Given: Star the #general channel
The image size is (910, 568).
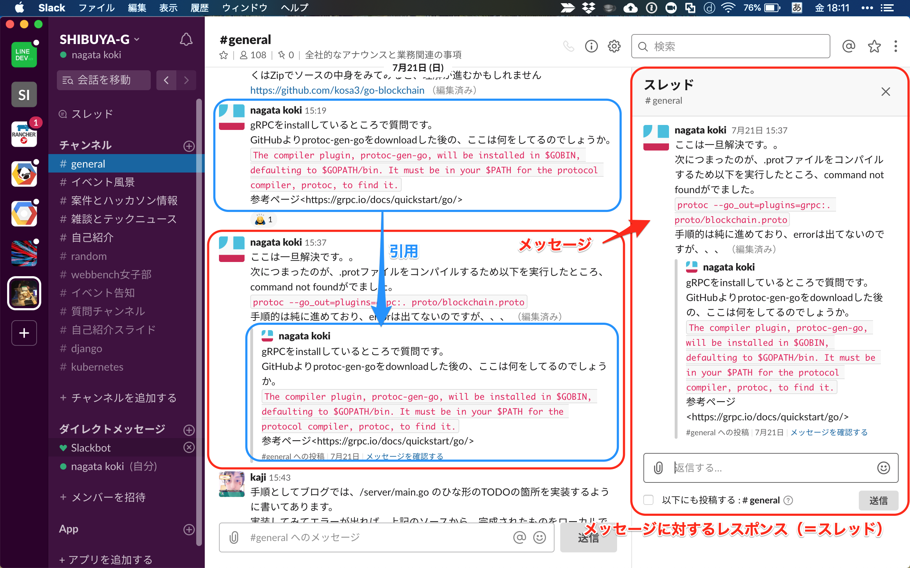Looking at the screenshot, I should pyautogui.click(x=224, y=55).
